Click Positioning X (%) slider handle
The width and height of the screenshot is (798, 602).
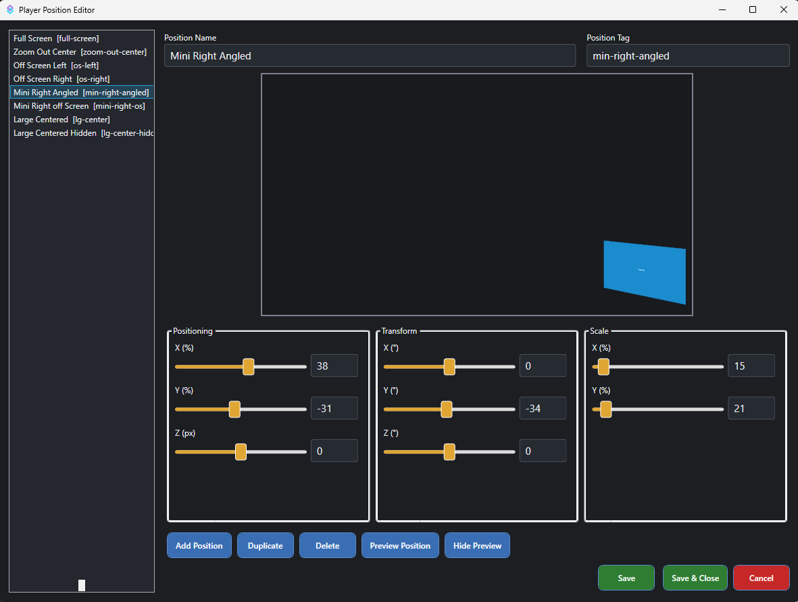click(249, 366)
